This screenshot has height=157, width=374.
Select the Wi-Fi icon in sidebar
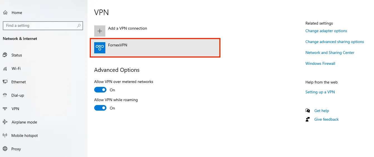click(5, 68)
